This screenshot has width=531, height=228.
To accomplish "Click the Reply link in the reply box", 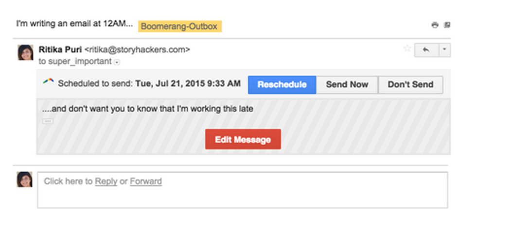I will [106, 181].
